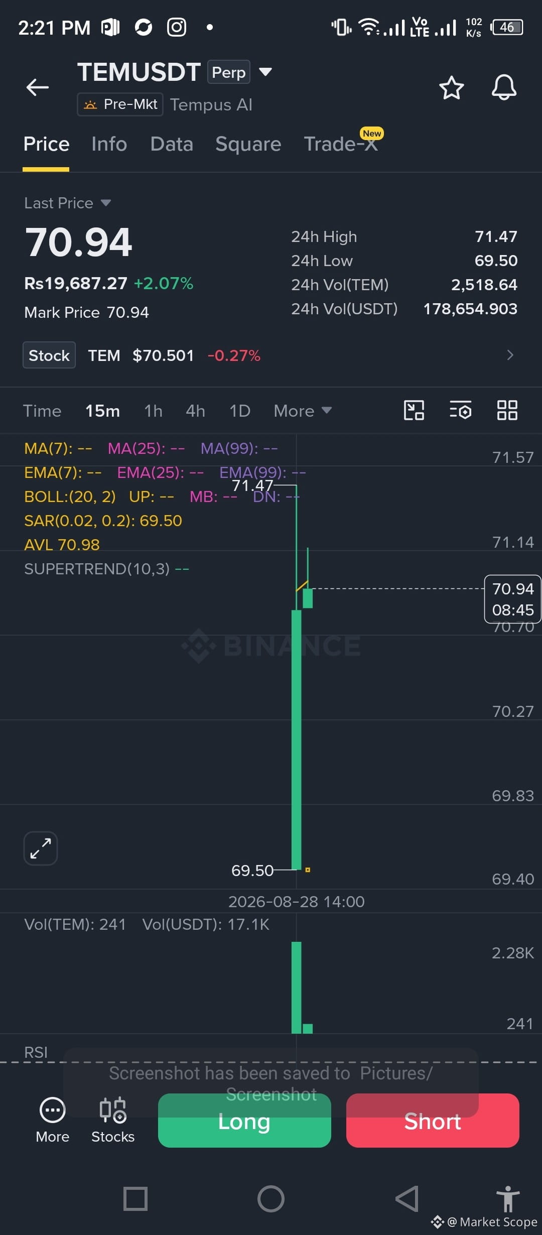Tap the Tempus AI name text
The image size is (542, 1235).
tap(211, 104)
